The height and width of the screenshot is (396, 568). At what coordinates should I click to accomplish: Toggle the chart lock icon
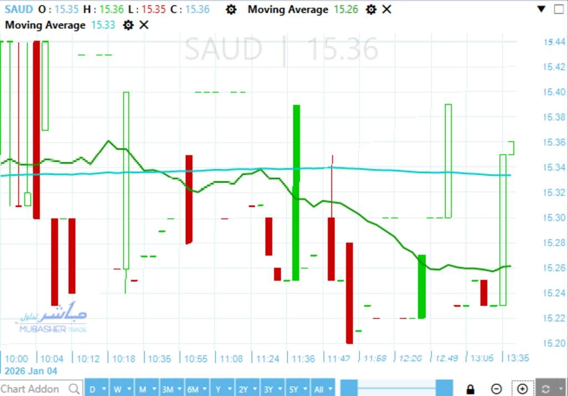click(470, 389)
